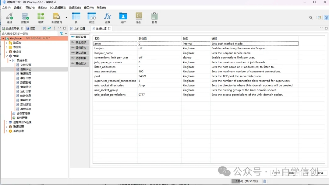329x185 pixels.
Task: Click the open perspective icon at top right
Action: pos(319,18)
